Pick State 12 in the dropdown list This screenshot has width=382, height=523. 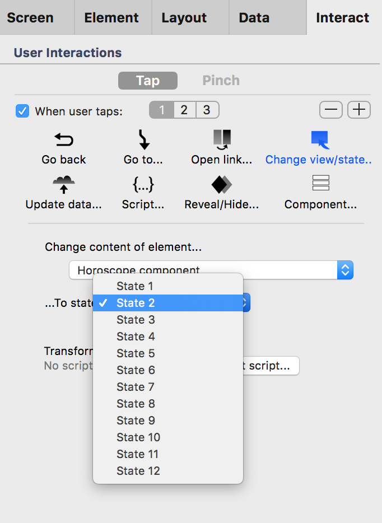(138, 471)
